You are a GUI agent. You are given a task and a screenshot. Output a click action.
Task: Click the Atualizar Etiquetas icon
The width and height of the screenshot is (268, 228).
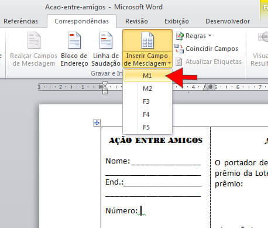click(178, 62)
